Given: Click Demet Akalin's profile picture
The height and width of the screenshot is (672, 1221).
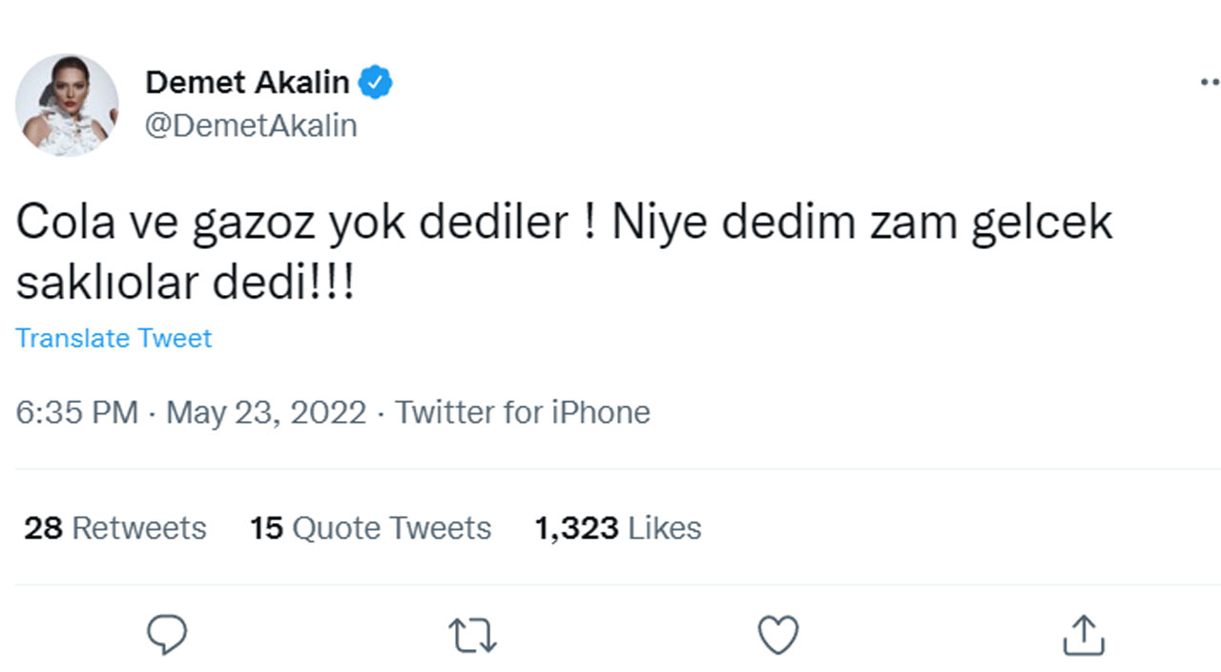Looking at the screenshot, I should pyautogui.click(x=69, y=105).
